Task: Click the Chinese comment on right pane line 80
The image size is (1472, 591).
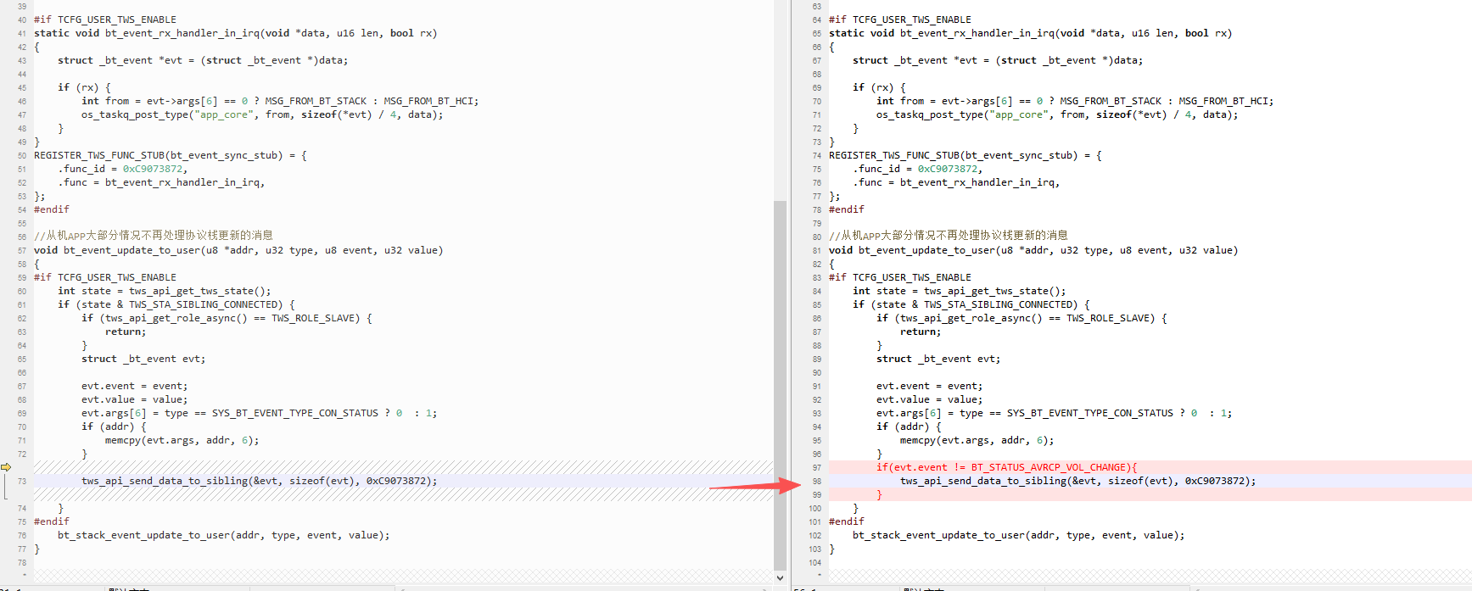Action: tap(949, 236)
